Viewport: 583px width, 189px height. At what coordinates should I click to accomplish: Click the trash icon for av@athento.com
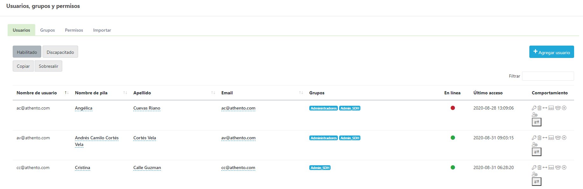539,138
